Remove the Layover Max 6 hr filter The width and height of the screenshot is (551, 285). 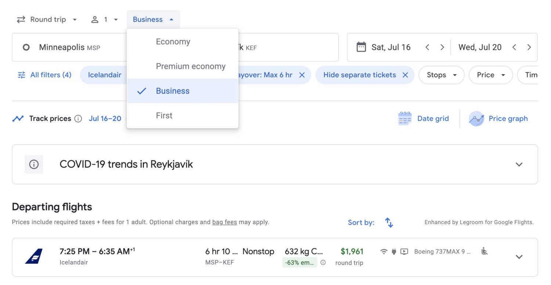pyautogui.click(x=302, y=75)
